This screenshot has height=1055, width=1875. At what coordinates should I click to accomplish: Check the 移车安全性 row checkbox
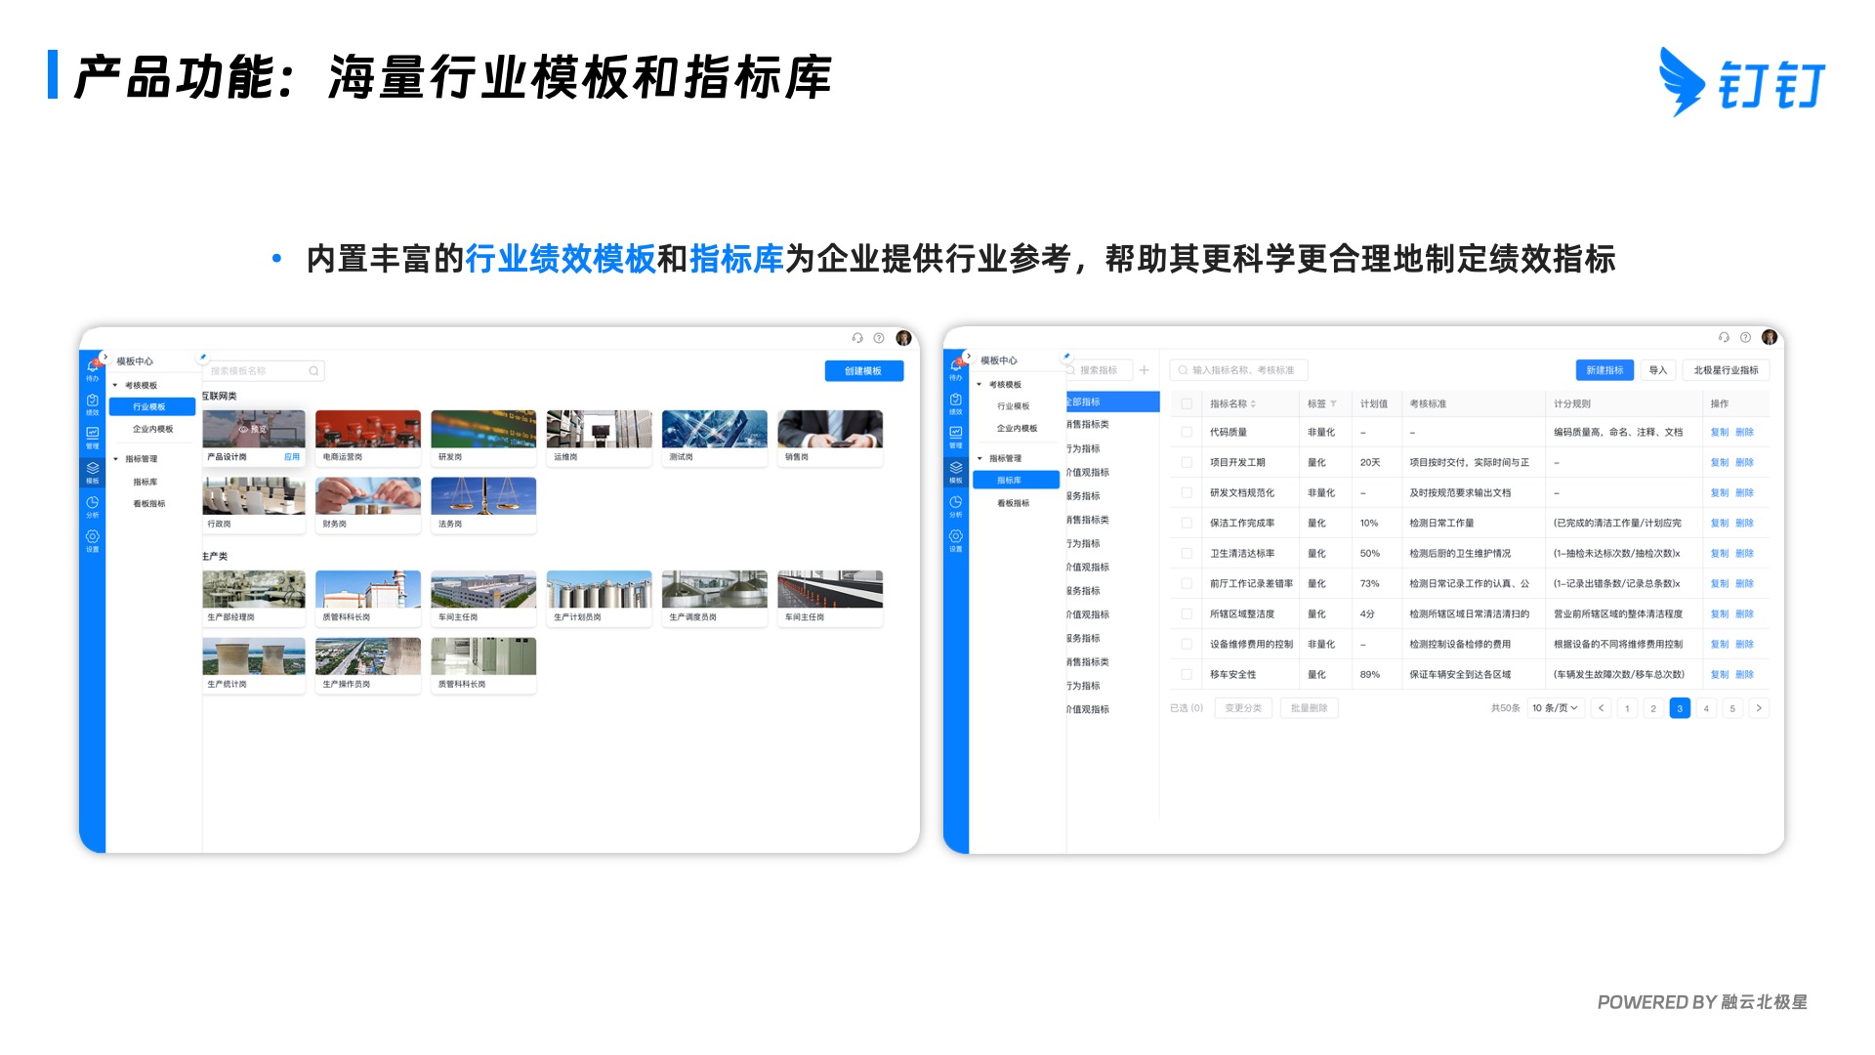[1187, 674]
